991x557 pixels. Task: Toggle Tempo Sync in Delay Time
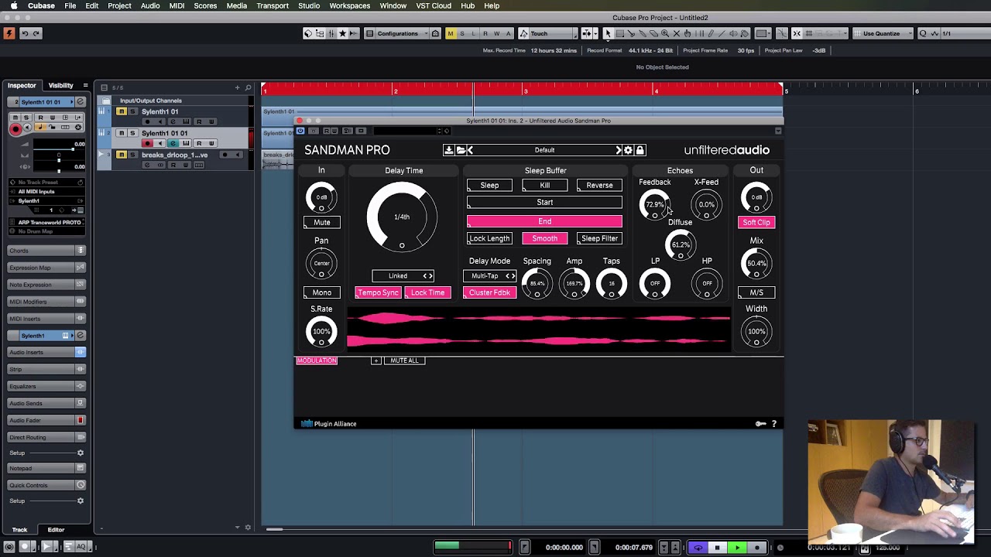pyautogui.click(x=378, y=292)
